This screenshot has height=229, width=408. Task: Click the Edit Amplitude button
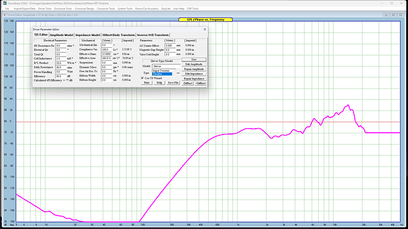(194, 64)
